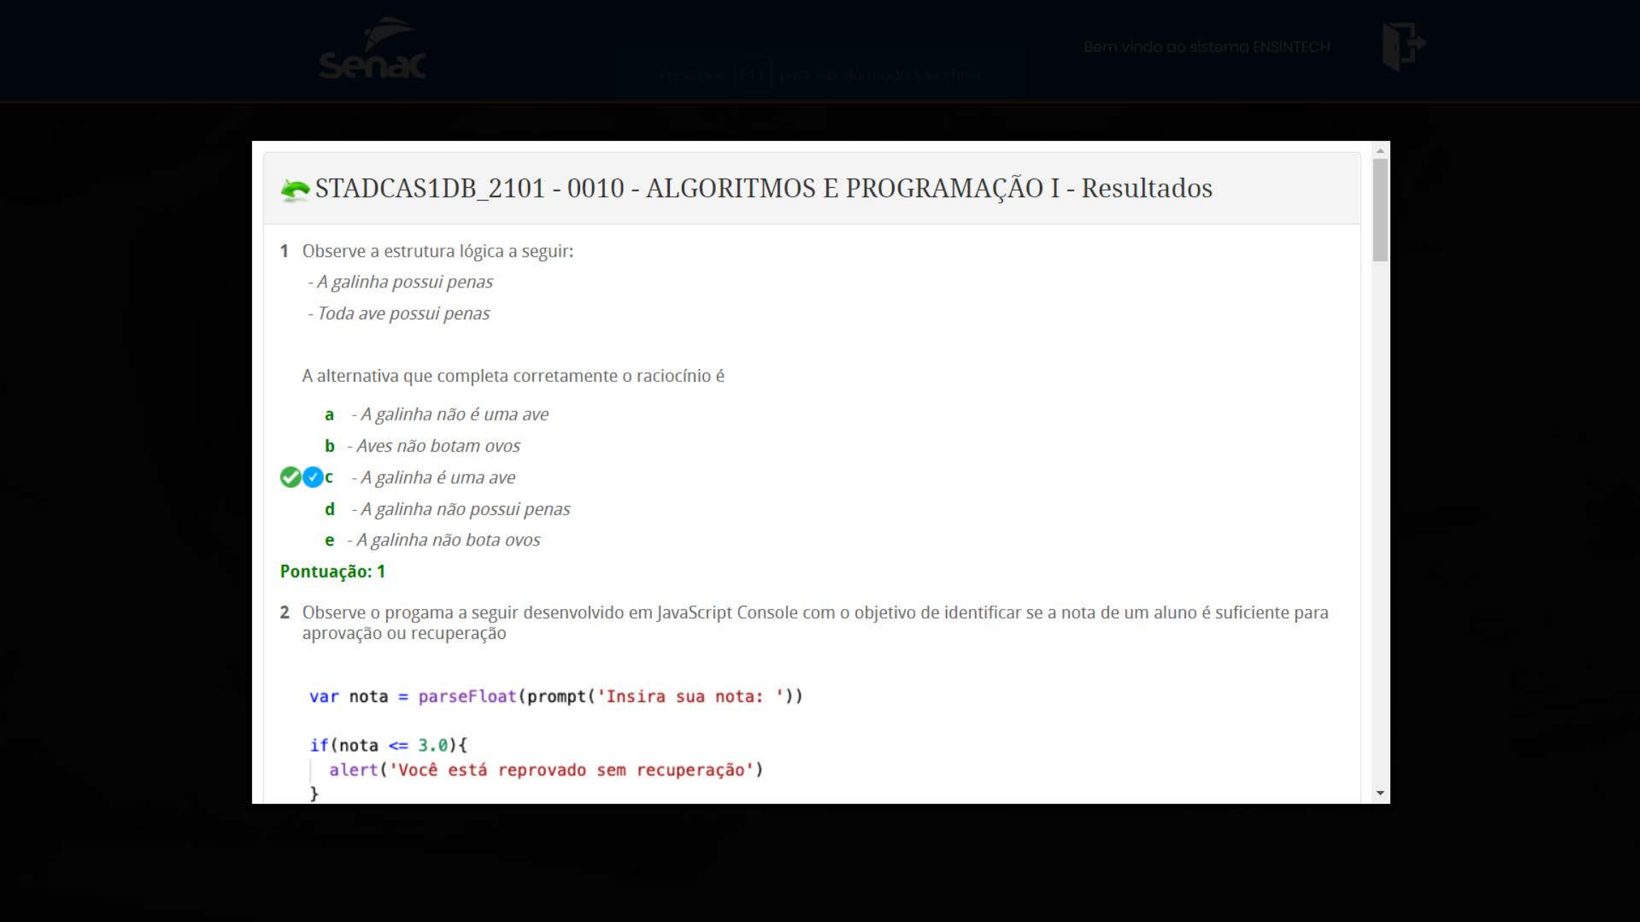The image size is (1640, 922).
Task: Select option b 'Aves não botam ovos'
Action: coord(437,446)
